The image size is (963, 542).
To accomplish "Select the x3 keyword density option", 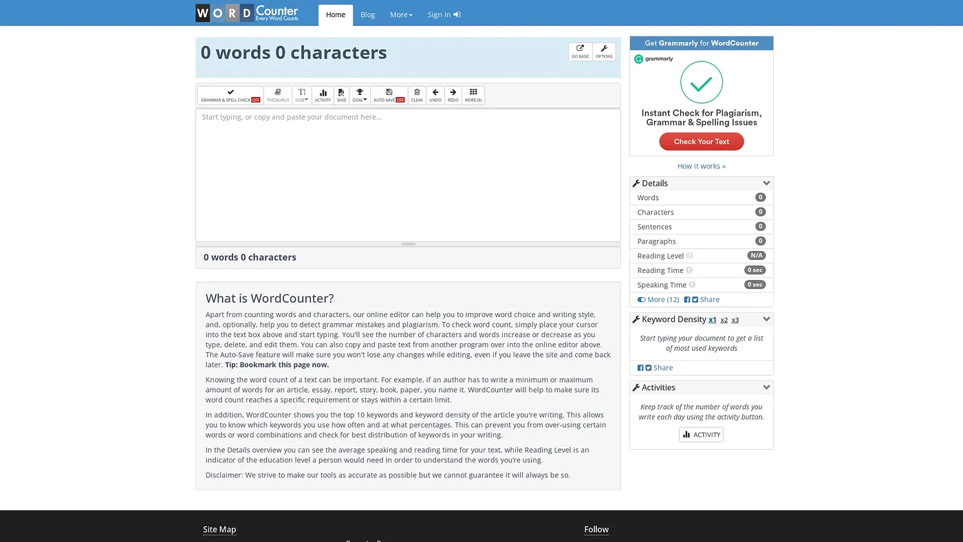I will pos(735,320).
